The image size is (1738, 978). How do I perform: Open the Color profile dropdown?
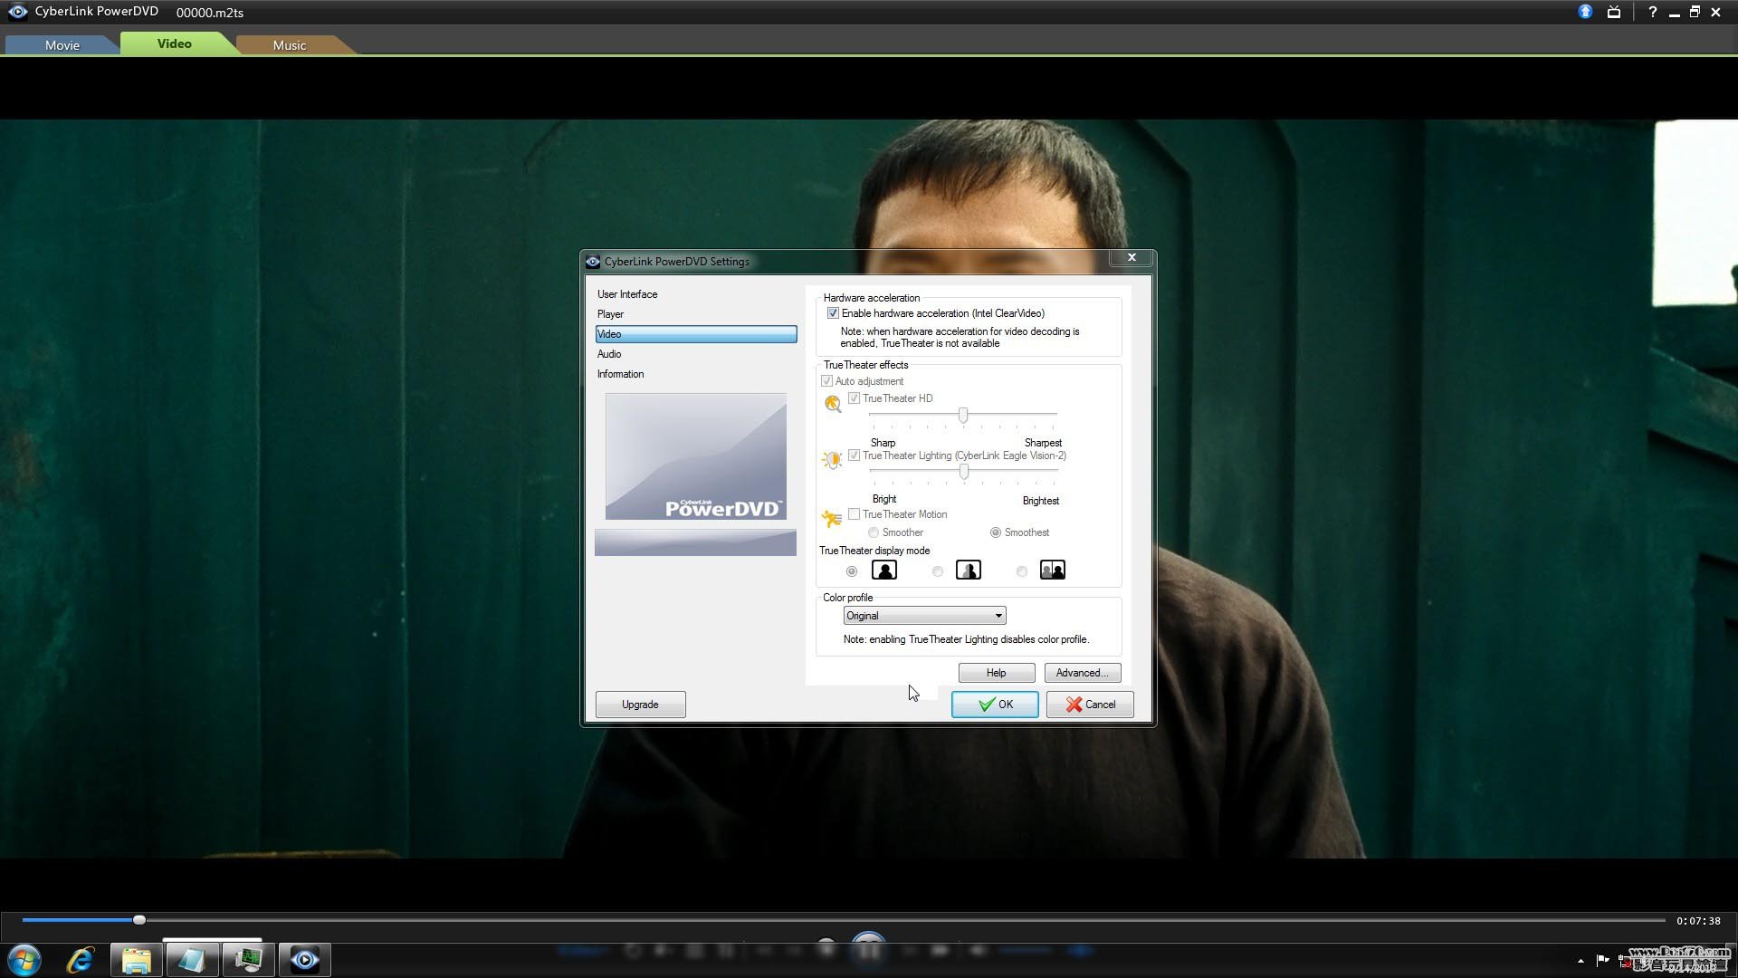(x=924, y=616)
